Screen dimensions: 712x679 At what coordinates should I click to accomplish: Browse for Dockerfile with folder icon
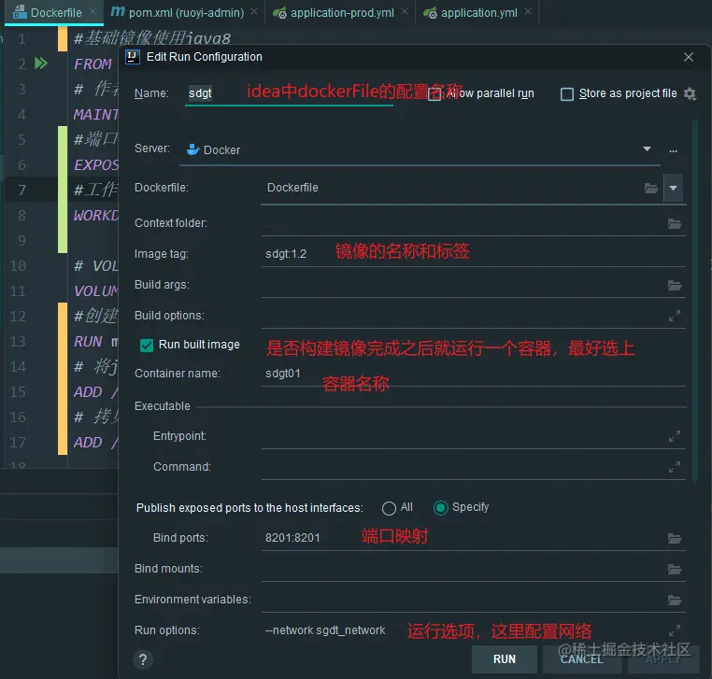(651, 188)
